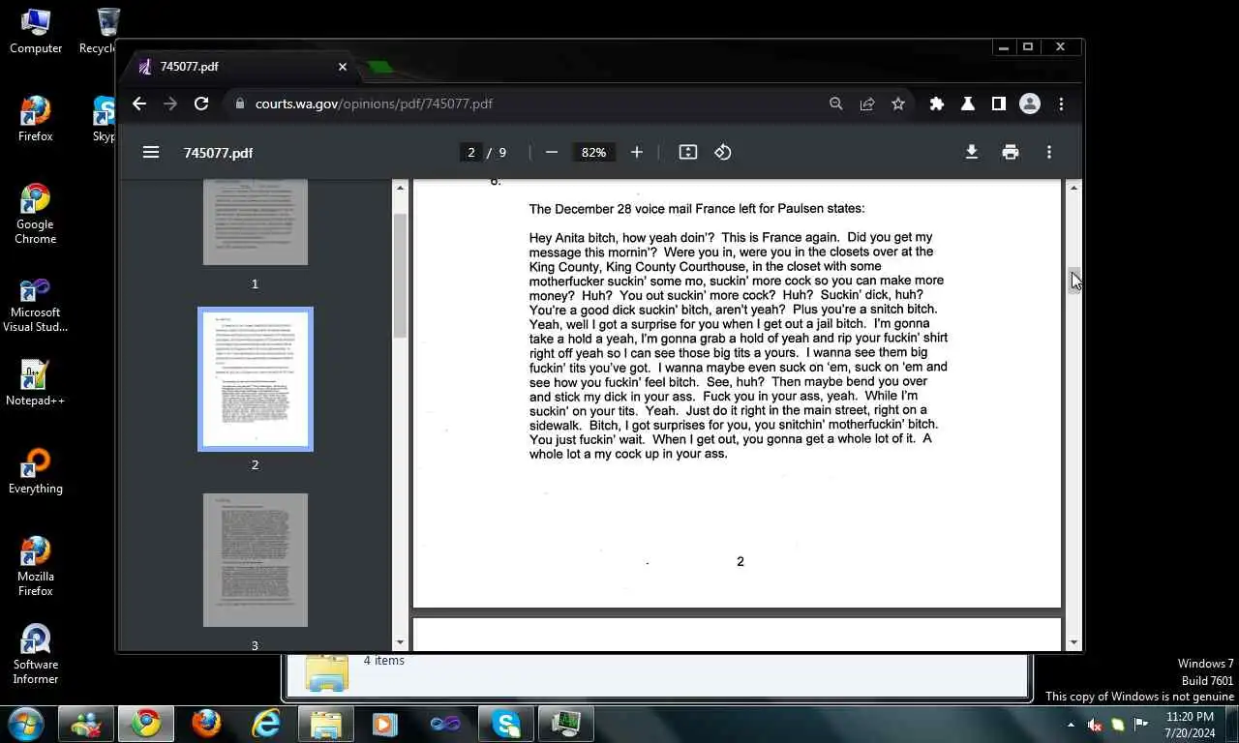Open the Chrome Labs flask icon

pyautogui.click(x=967, y=104)
